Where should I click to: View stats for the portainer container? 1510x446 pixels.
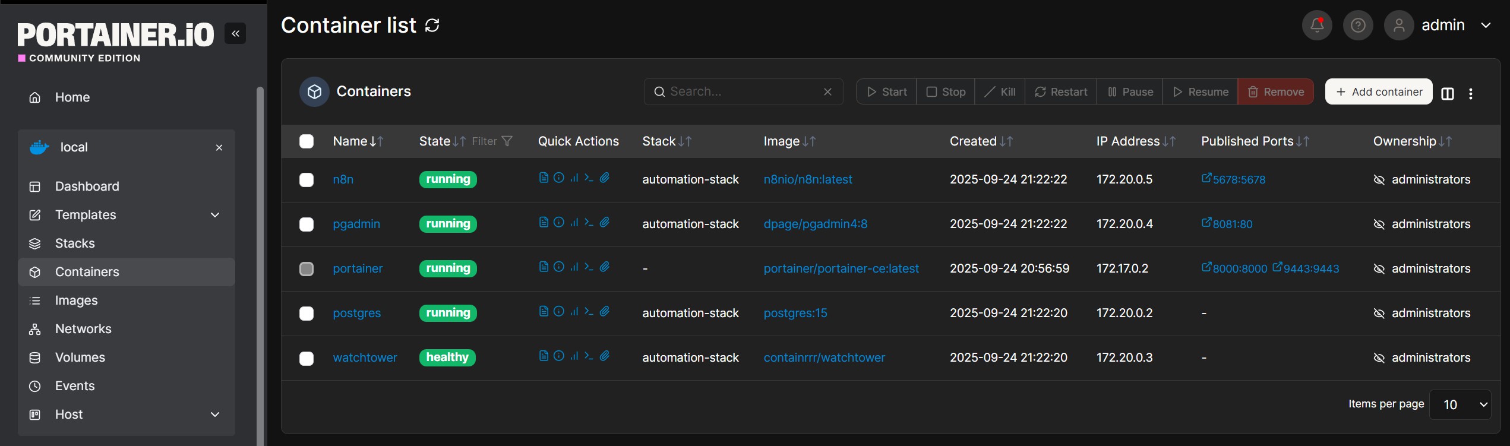pos(574,267)
